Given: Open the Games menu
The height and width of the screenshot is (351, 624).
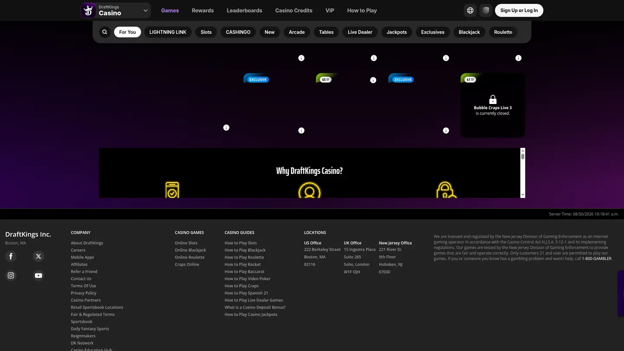Looking at the screenshot, I should 170,10.
